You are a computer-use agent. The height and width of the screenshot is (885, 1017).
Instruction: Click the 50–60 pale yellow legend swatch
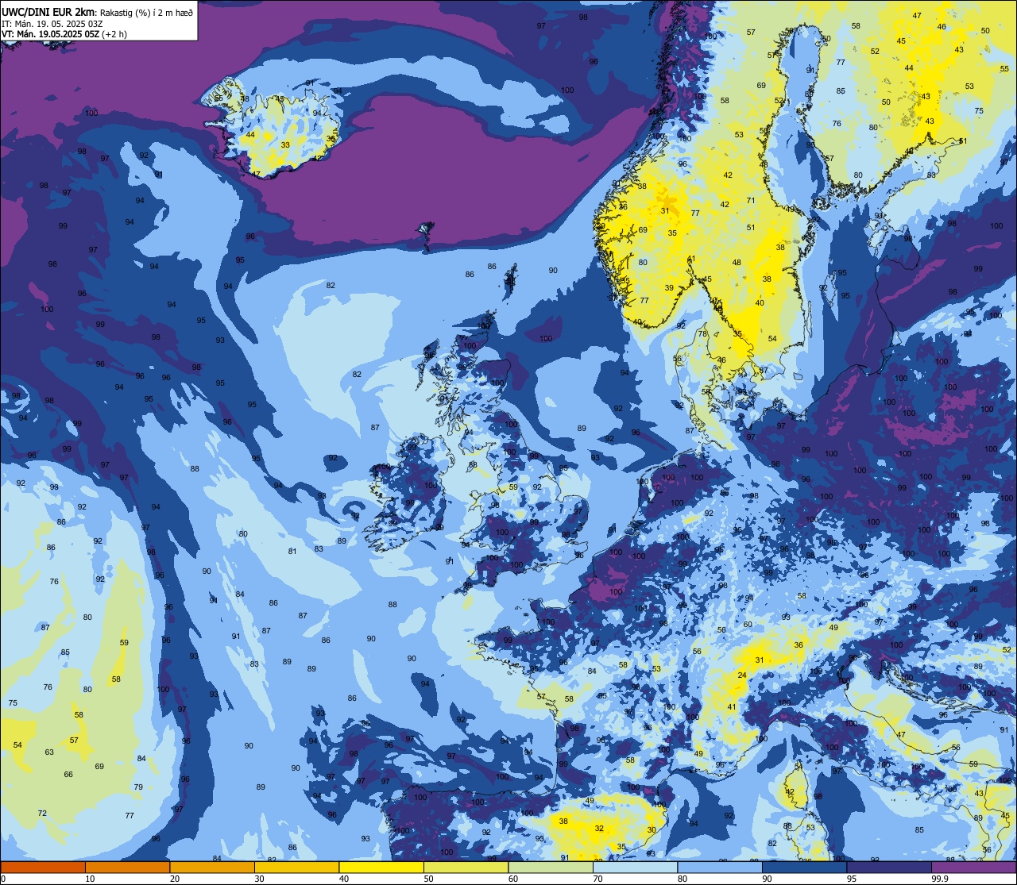click(466, 868)
